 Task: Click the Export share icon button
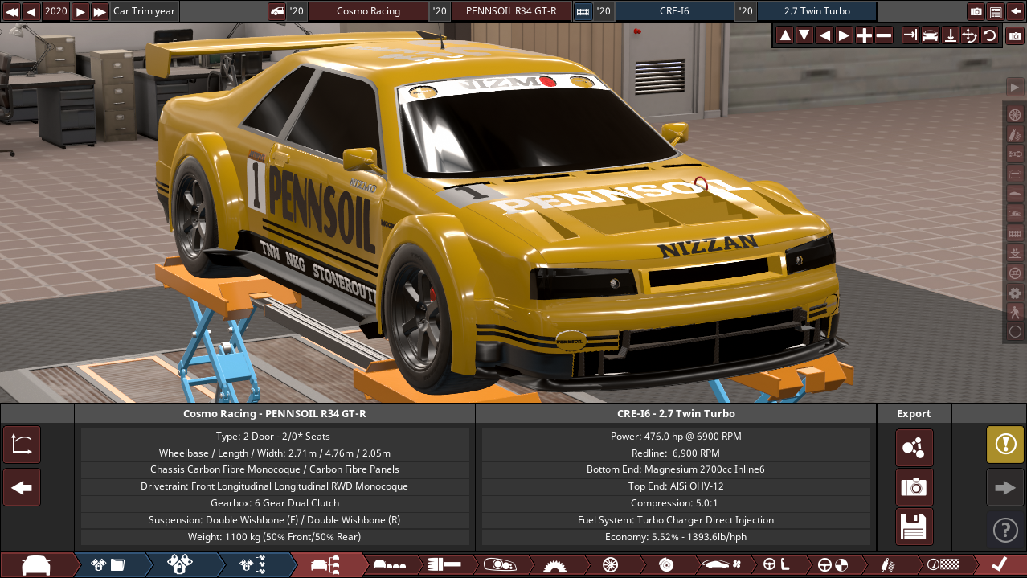point(914,448)
